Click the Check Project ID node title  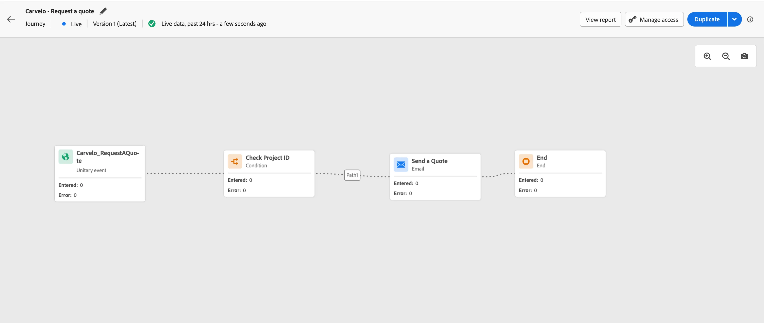[267, 158]
